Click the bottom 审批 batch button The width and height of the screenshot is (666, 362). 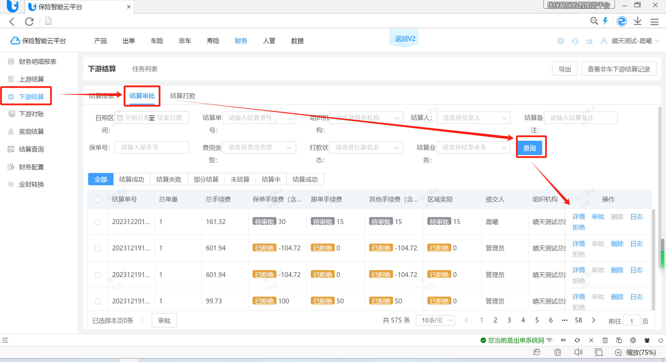click(164, 321)
